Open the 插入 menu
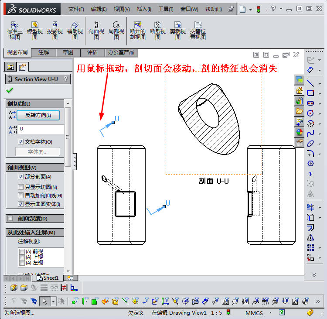 point(144,9)
